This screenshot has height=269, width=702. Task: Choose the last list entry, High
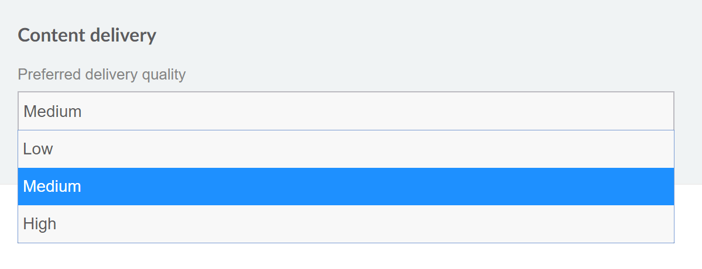(x=345, y=223)
